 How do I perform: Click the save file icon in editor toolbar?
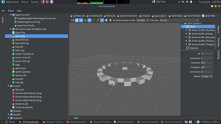[x=73, y=20]
